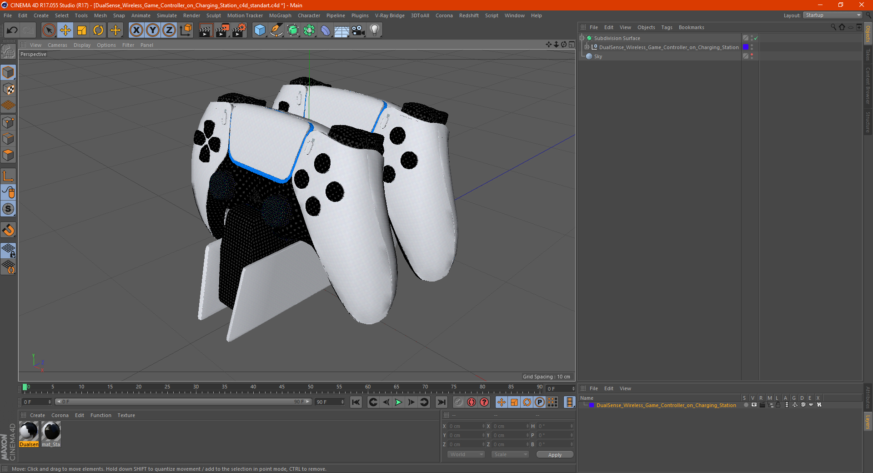Go to end of animation

[x=441, y=402]
